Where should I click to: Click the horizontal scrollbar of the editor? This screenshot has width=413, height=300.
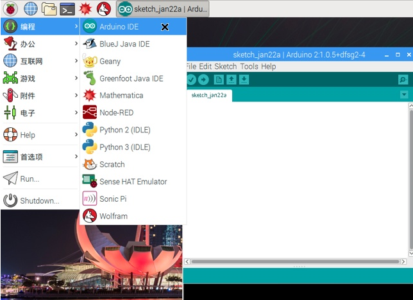[x=295, y=261]
